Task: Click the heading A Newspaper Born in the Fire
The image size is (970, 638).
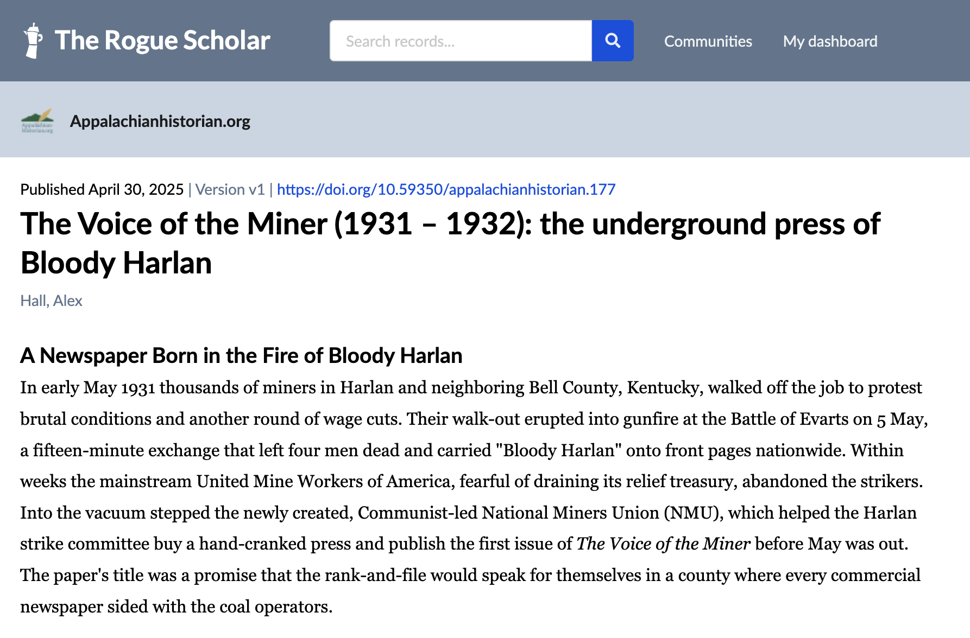Action: [x=241, y=356]
